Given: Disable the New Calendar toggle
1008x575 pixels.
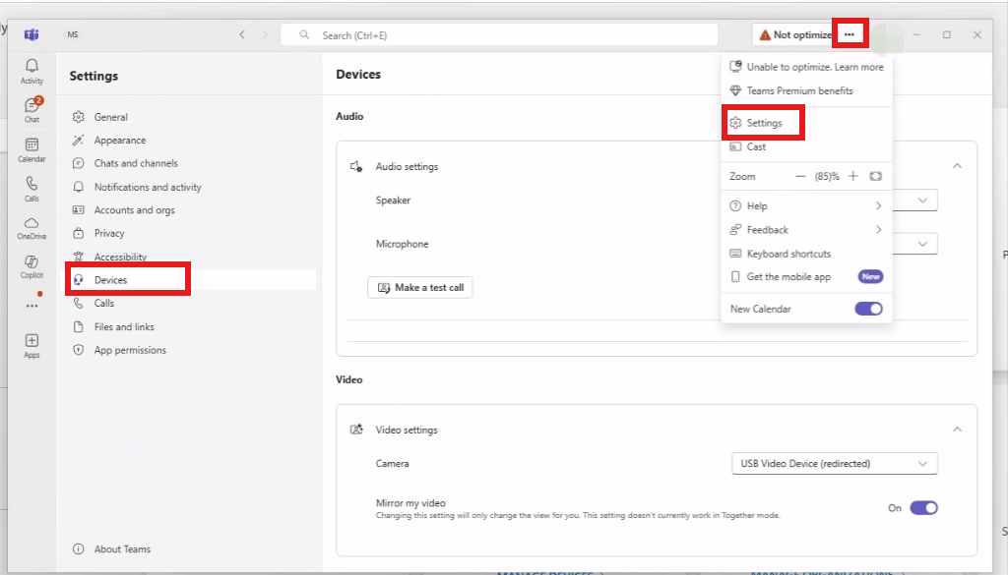Looking at the screenshot, I should click(867, 308).
